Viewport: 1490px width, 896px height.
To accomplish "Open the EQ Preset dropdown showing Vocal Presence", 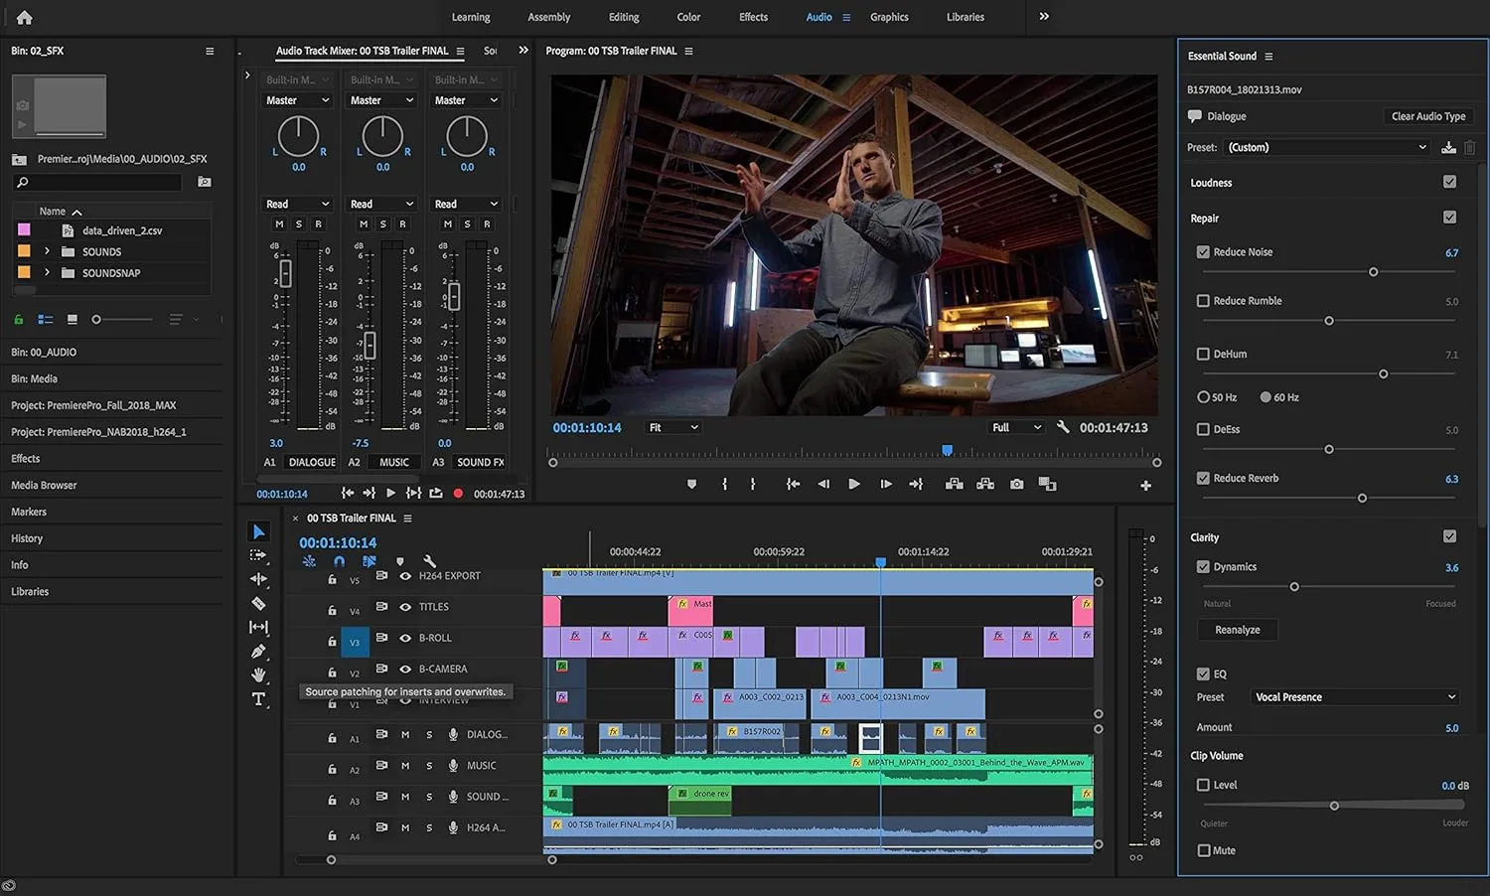I will [1354, 696].
